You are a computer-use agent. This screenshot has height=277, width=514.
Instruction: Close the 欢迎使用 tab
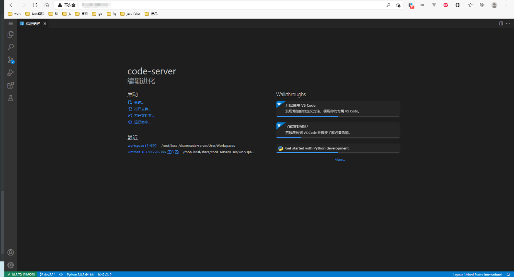pyautogui.click(x=45, y=23)
